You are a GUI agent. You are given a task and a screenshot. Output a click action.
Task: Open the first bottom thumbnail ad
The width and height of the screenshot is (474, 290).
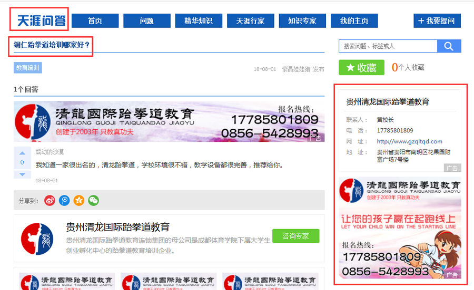67,282
